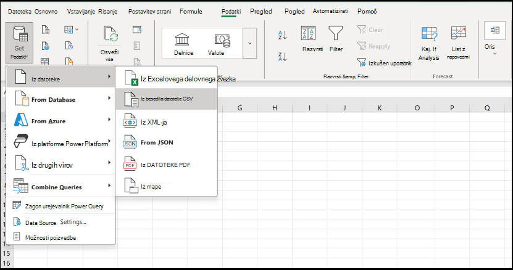Sort ascending A to Z

pyautogui.click(x=282, y=35)
